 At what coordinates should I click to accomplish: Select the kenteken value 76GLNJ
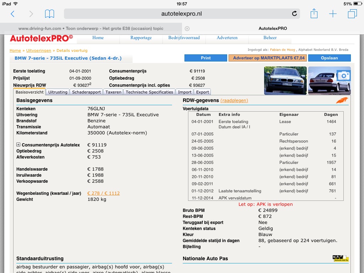pos(96,109)
